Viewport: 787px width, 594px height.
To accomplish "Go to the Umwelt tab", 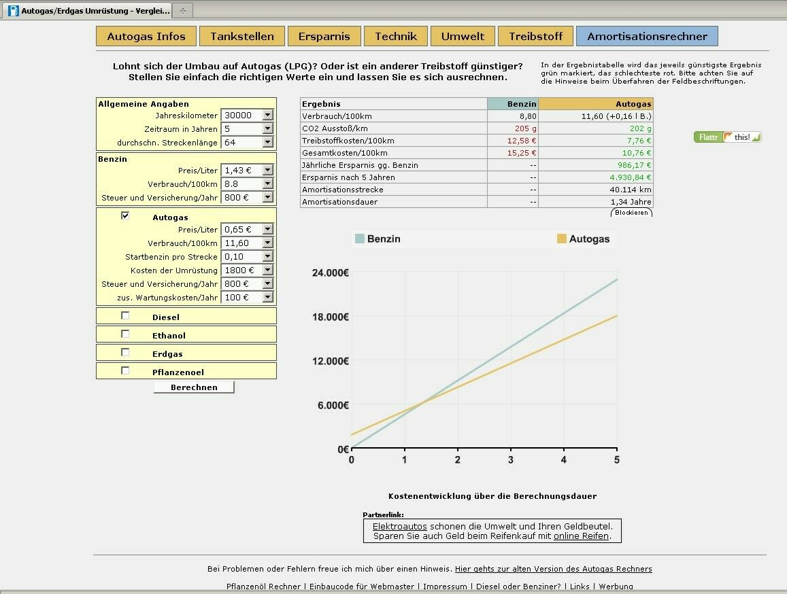I will [463, 36].
